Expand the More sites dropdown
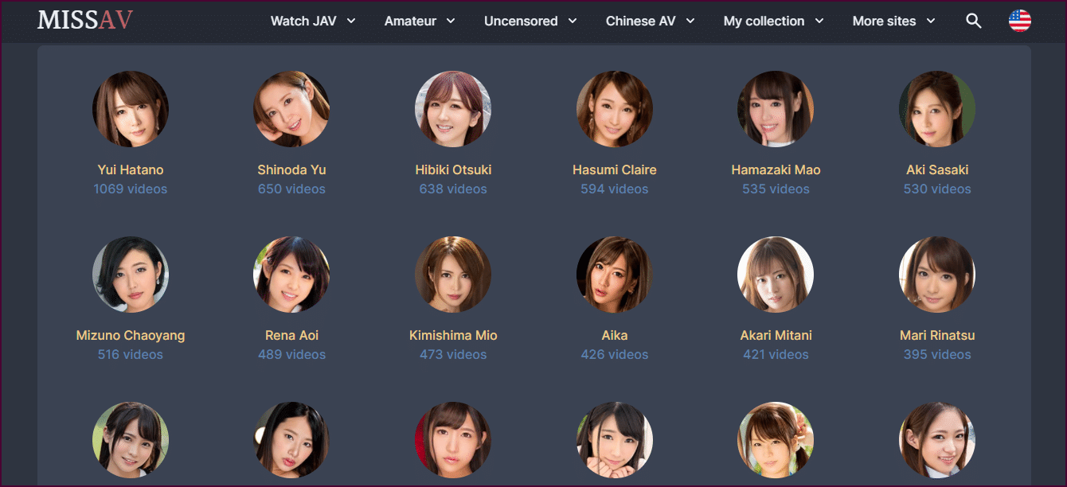 click(893, 21)
